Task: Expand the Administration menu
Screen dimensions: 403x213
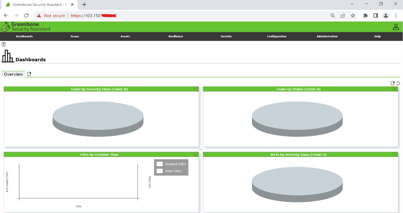Action: tap(327, 36)
